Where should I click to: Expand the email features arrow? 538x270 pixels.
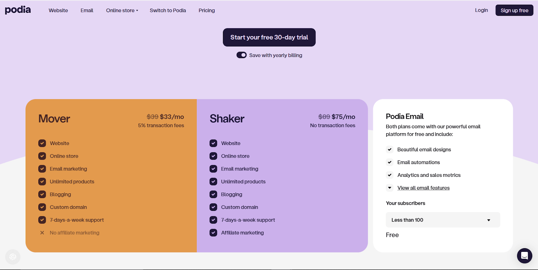tap(390, 188)
